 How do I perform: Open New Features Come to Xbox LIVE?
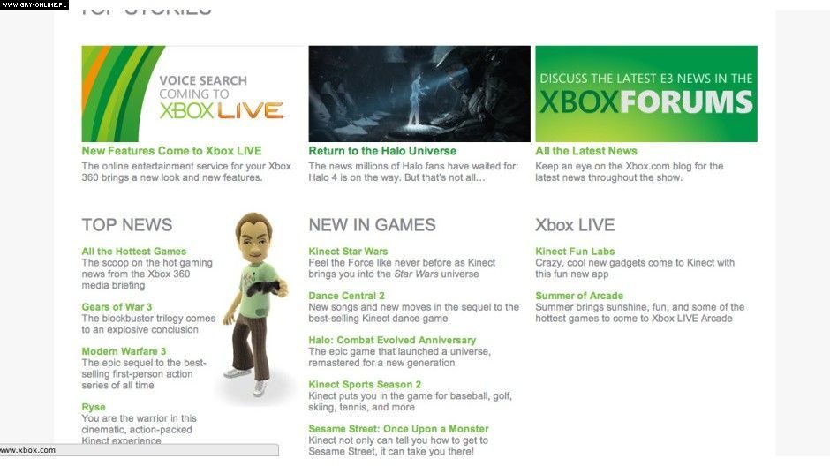click(x=171, y=151)
